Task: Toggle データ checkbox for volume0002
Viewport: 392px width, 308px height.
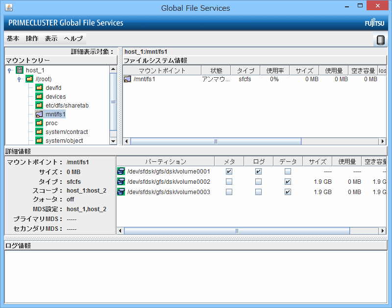Action: 288,181
